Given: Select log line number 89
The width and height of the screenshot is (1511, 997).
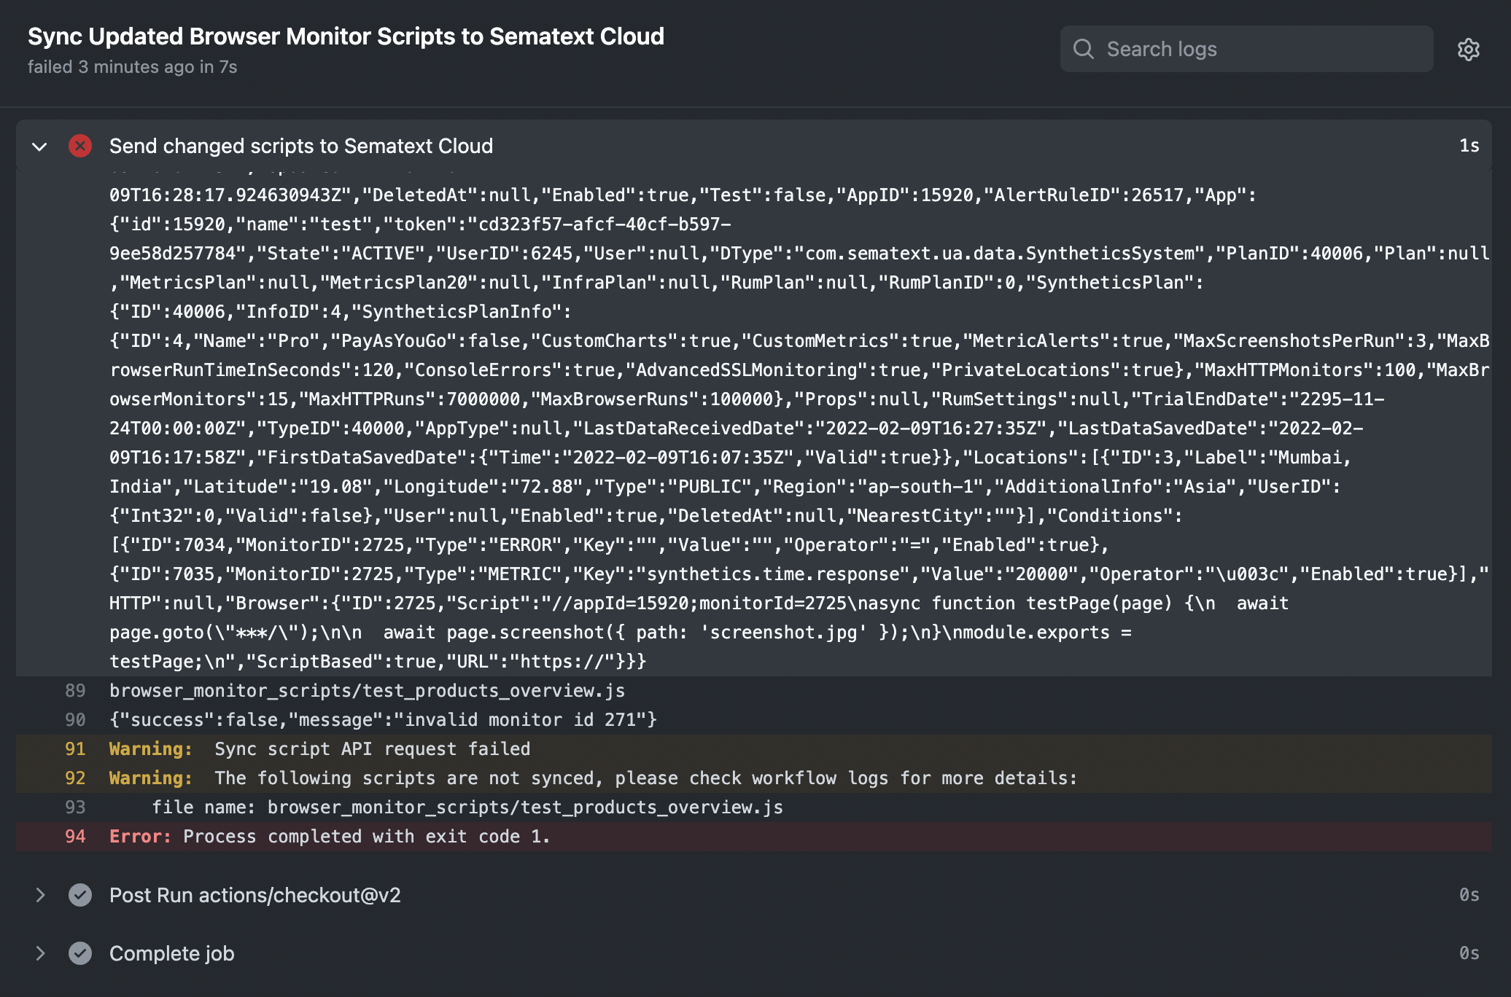Looking at the screenshot, I should click(75, 691).
